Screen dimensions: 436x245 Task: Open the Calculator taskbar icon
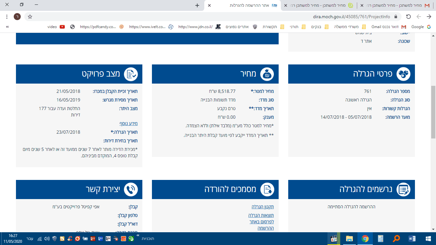[x=380, y=239]
